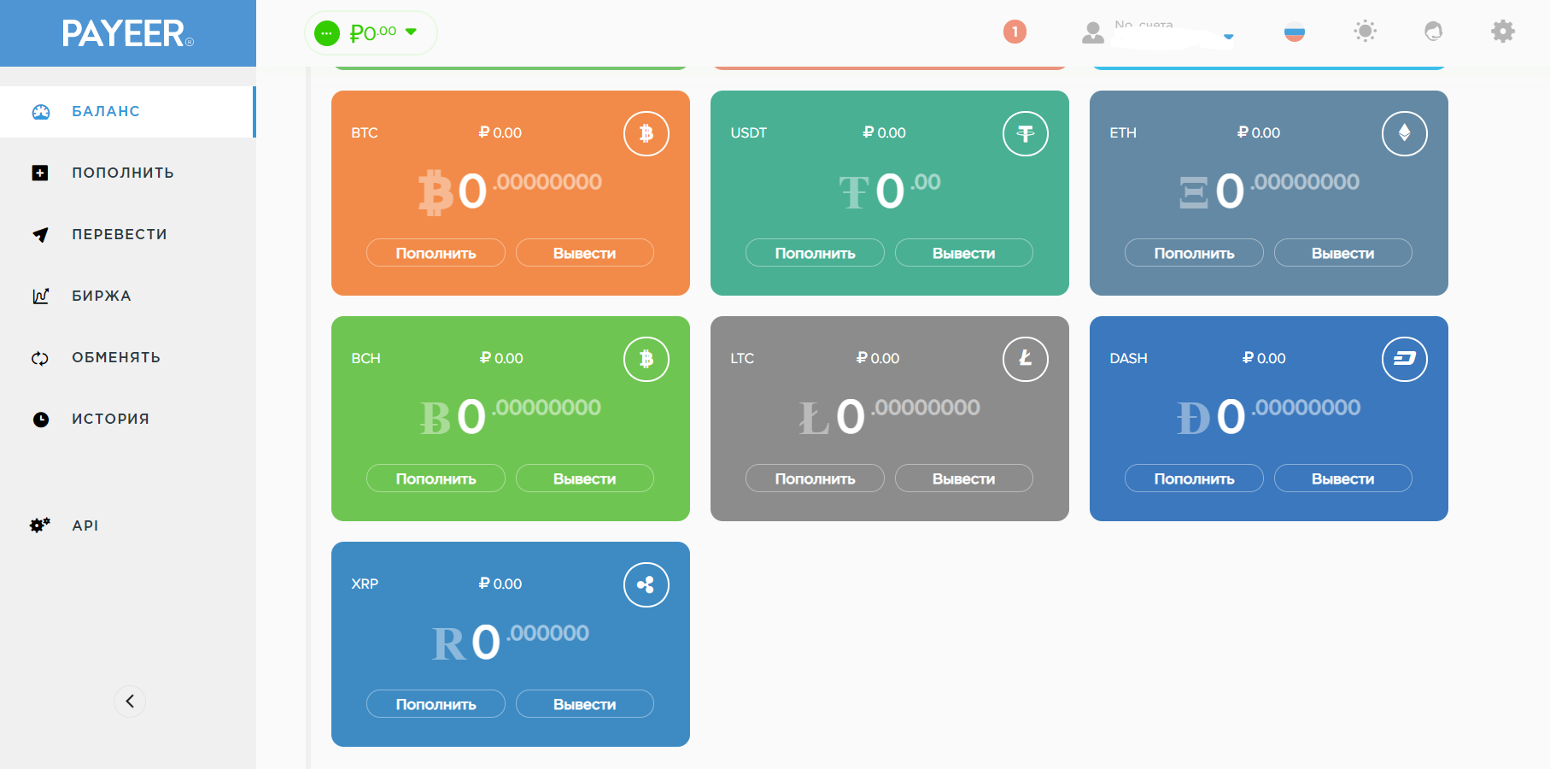Click the BTC currency label
The height and width of the screenshot is (769, 1550).
365,133
